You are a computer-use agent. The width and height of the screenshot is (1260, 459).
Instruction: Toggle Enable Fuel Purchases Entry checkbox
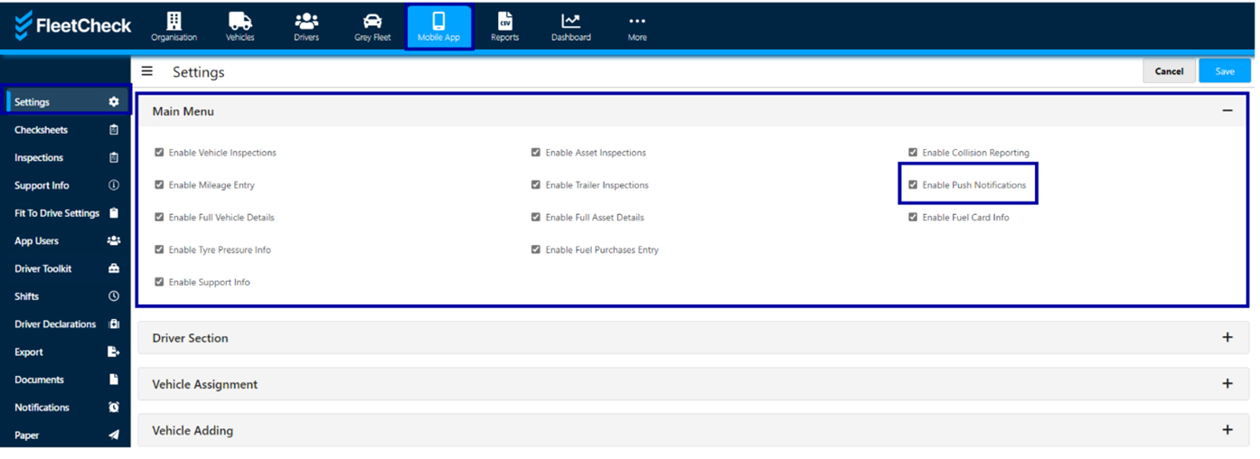click(536, 250)
